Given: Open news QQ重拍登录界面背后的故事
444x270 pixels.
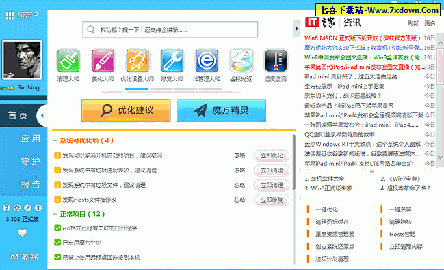Looking at the screenshot, I should pyautogui.click(x=339, y=134).
